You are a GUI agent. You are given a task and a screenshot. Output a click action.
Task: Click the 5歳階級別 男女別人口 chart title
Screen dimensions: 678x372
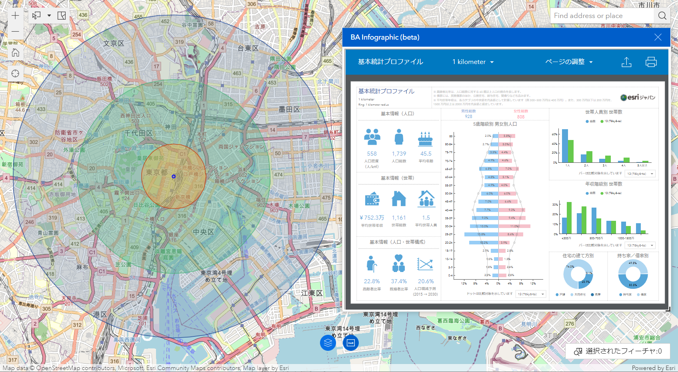pyautogui.click(x=495, y=124)
